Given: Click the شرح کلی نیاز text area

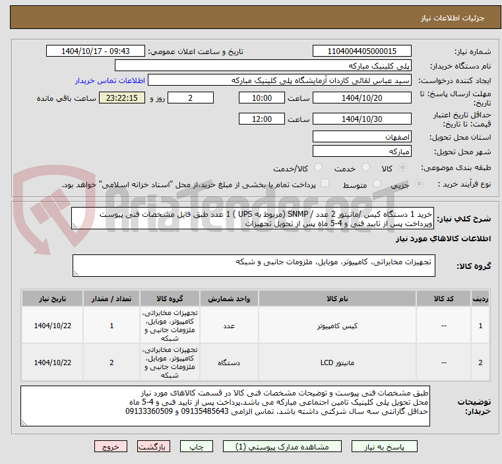Looking at the screenshot, I should click(253, 218).
